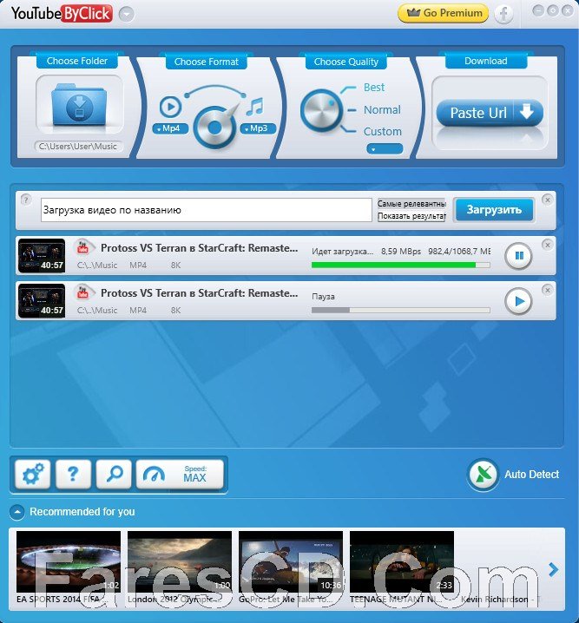579x623 pixels.
Task: Click the 8,59 MBps speed value
Action: tap(400, 251)
